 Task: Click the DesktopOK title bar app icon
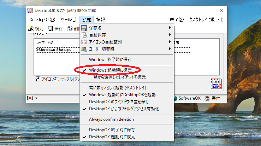point(30,11)
